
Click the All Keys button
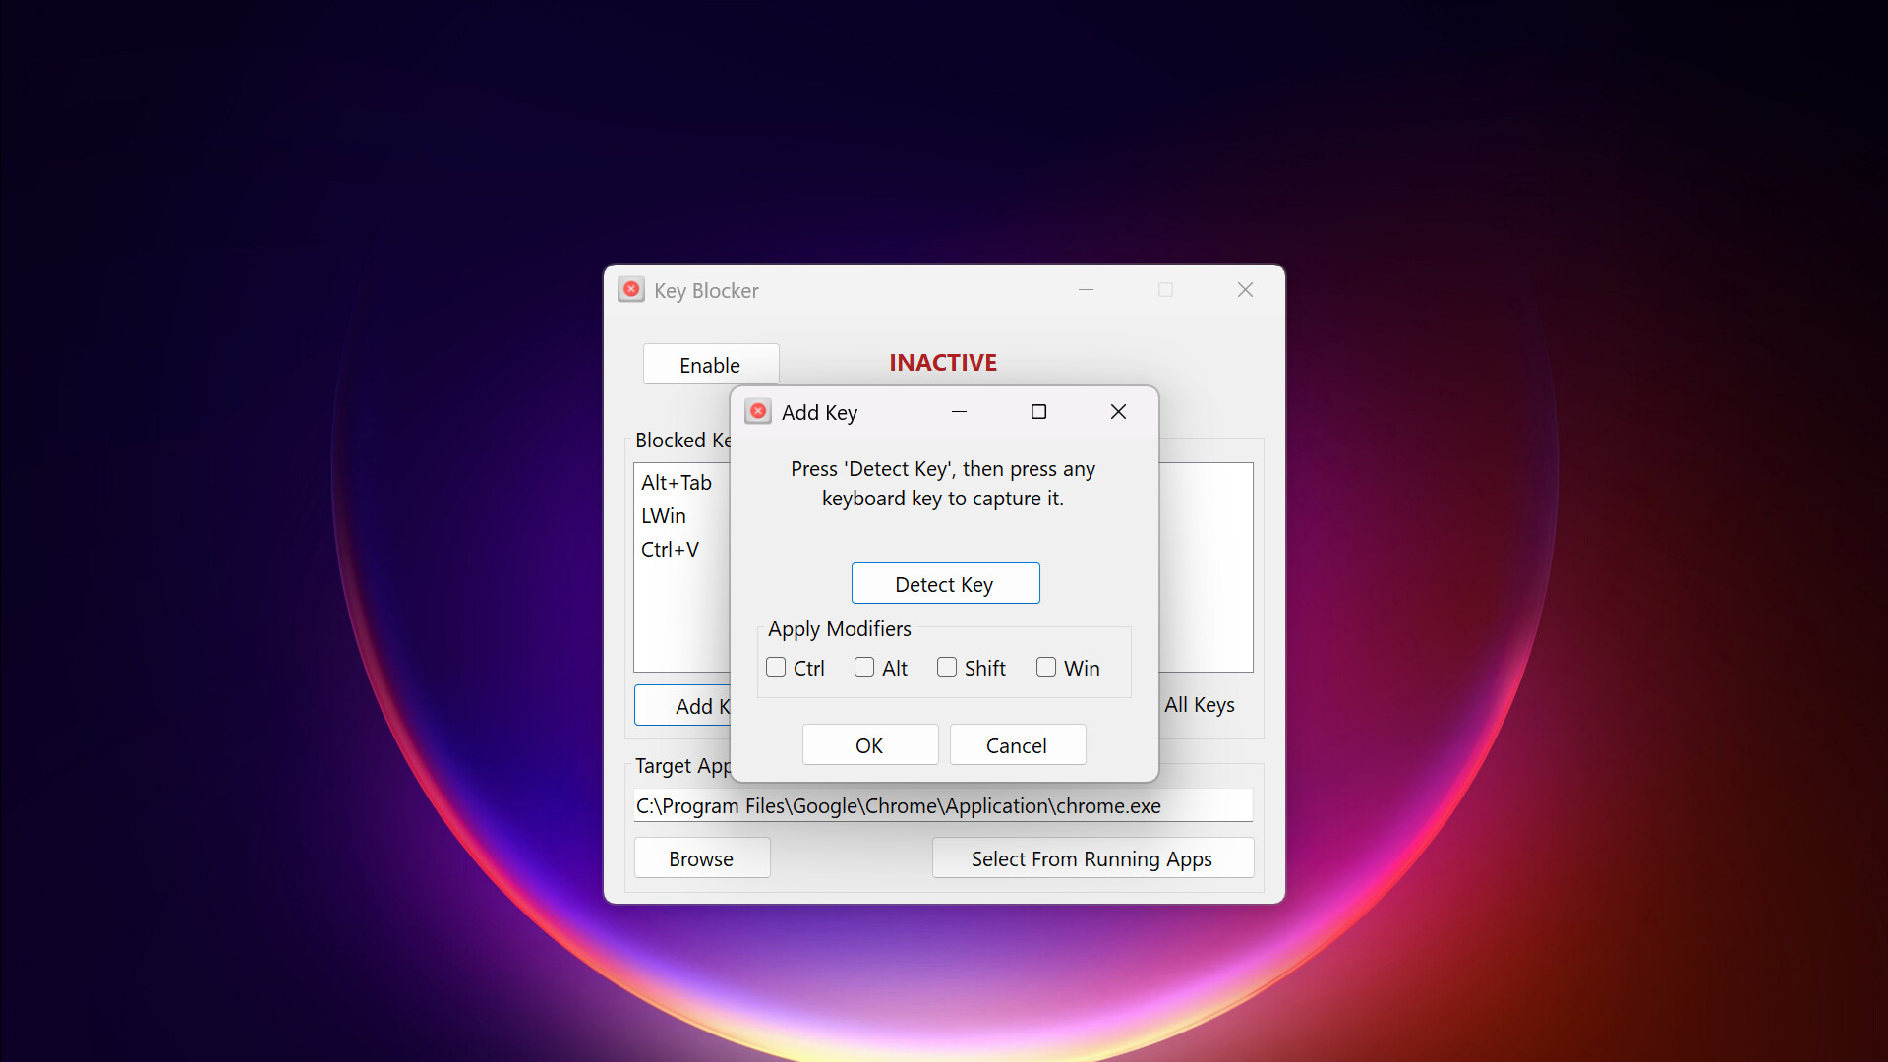point(1199,704)
